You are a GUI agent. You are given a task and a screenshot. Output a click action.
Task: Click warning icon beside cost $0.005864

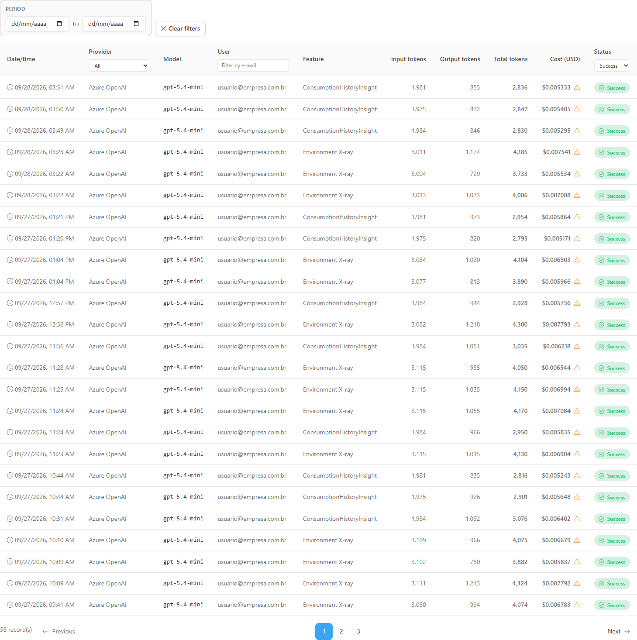[577, 217]
